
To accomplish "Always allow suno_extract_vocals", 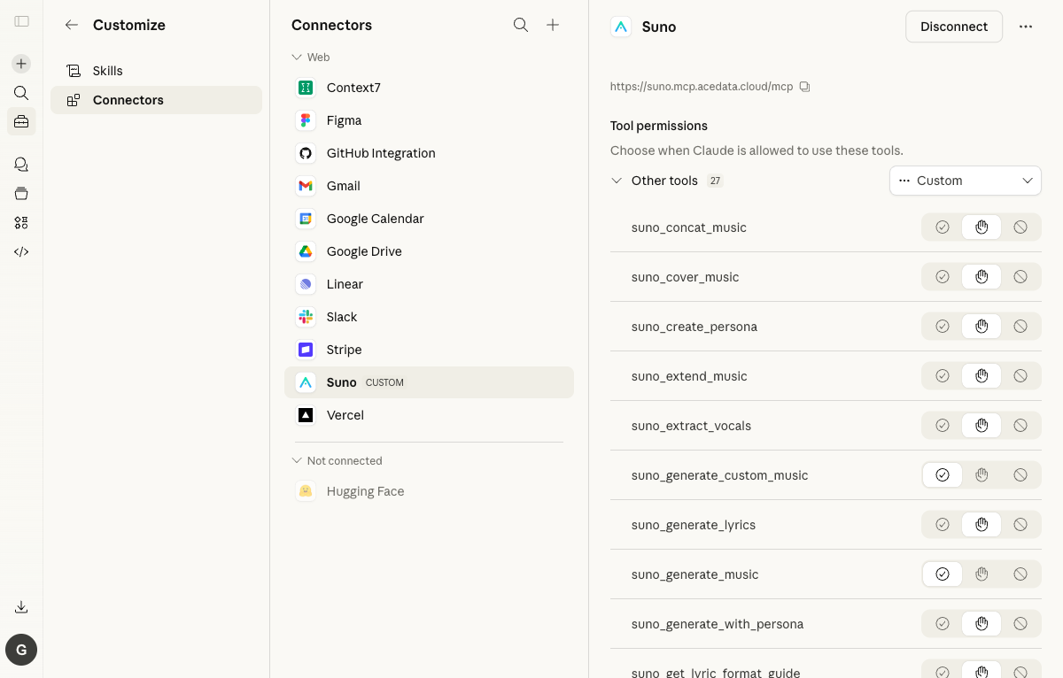I will click(943, 426).
